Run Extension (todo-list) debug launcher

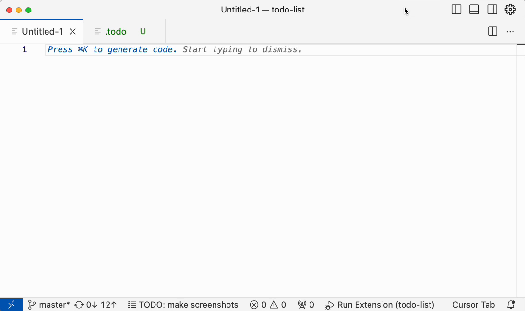[380, 305]
